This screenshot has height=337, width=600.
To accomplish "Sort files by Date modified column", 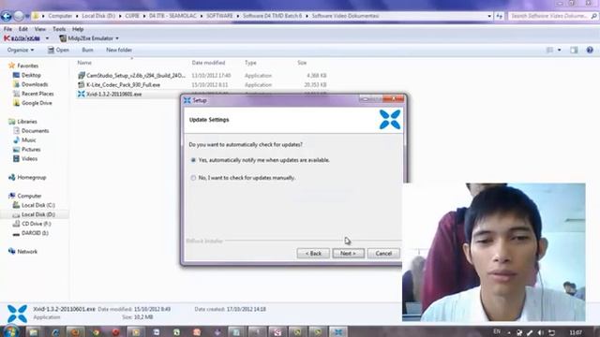I will [x=208, y=63].
